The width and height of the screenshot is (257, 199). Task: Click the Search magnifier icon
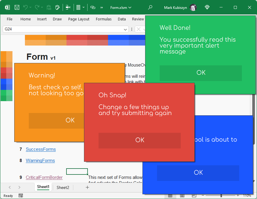[150, 7]
